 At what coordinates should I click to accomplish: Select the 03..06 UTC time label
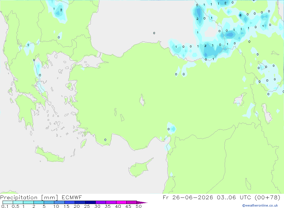(x=234, y=197)
